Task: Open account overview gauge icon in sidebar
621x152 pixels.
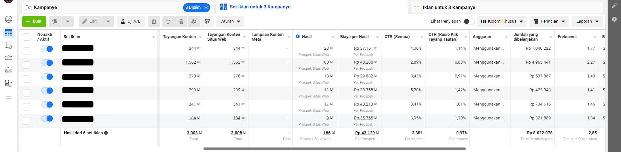Action: tap(9, 19)
